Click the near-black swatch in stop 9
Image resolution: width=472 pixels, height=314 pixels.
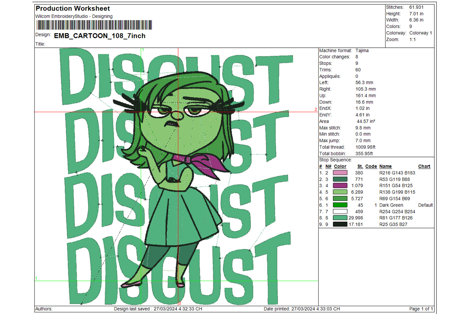340,225
